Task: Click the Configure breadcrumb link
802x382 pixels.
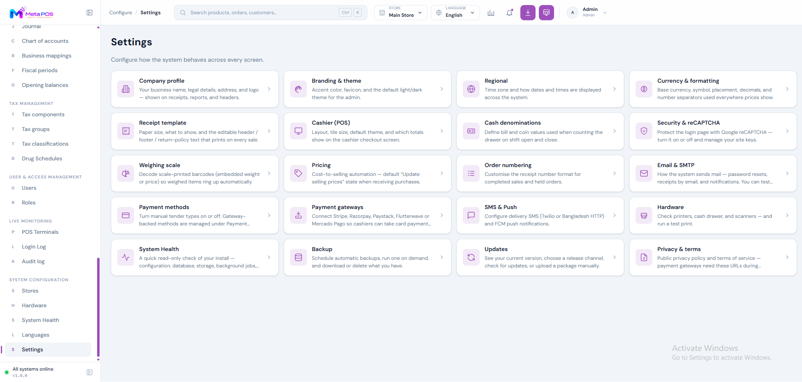Action: (121, 13)
